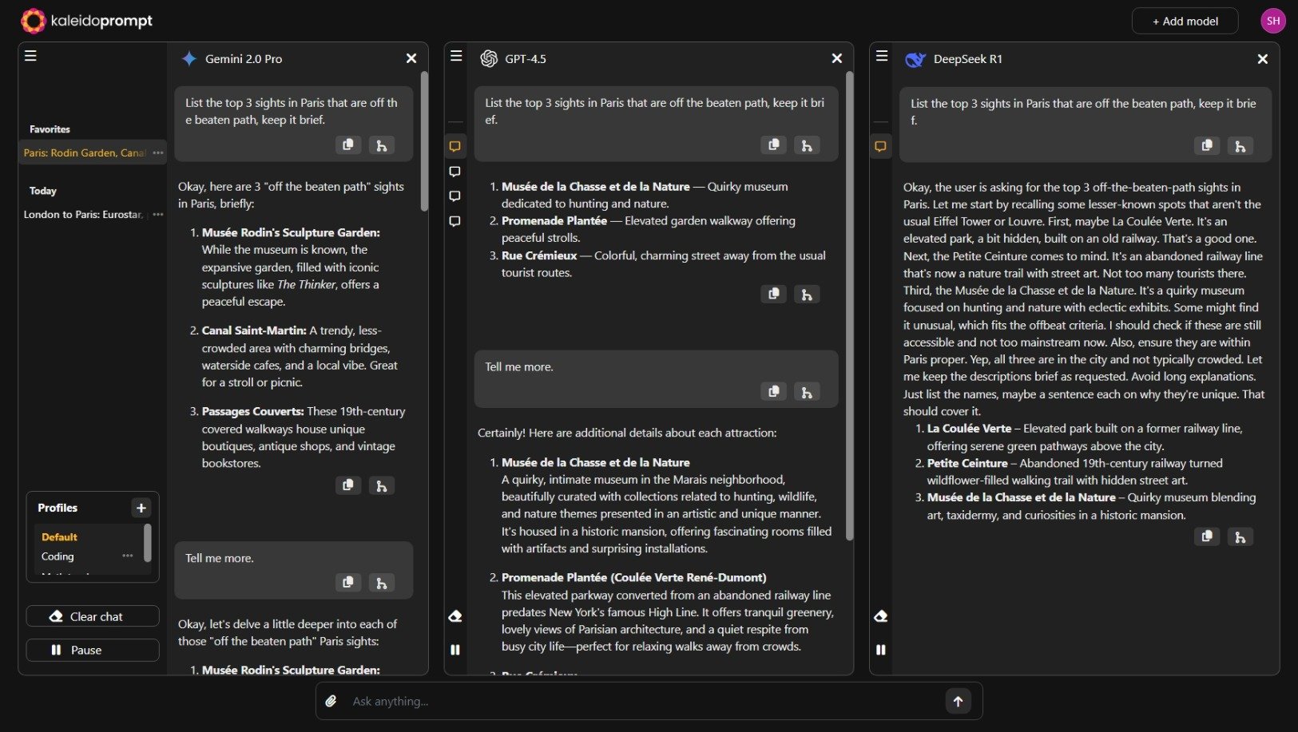Click the kaleidoprompt logo
1298x732 pixels.
tap(86, 21)
